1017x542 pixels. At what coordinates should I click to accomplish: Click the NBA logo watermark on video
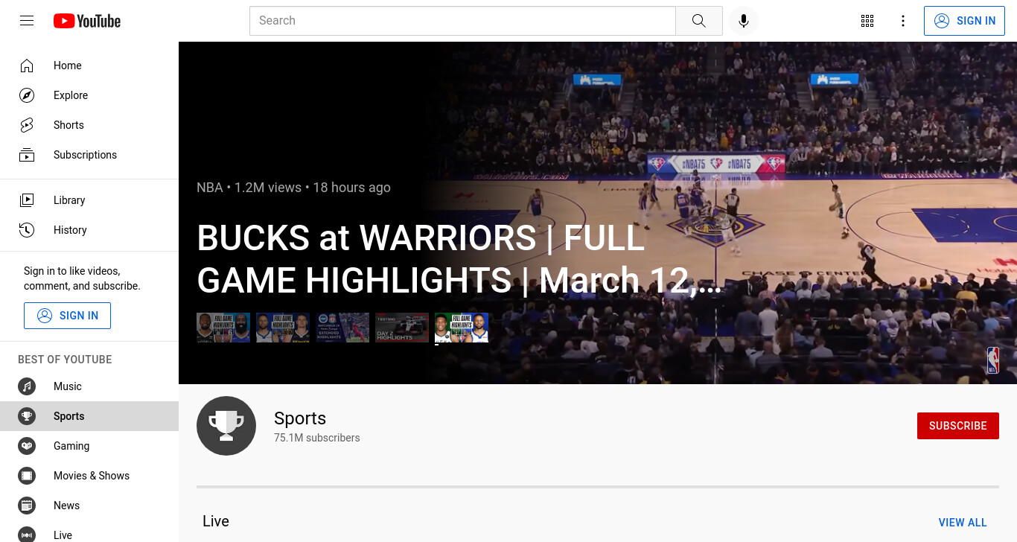click(992, 360)
